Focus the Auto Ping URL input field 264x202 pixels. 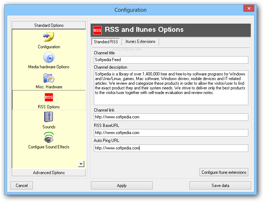pos(171,148)
